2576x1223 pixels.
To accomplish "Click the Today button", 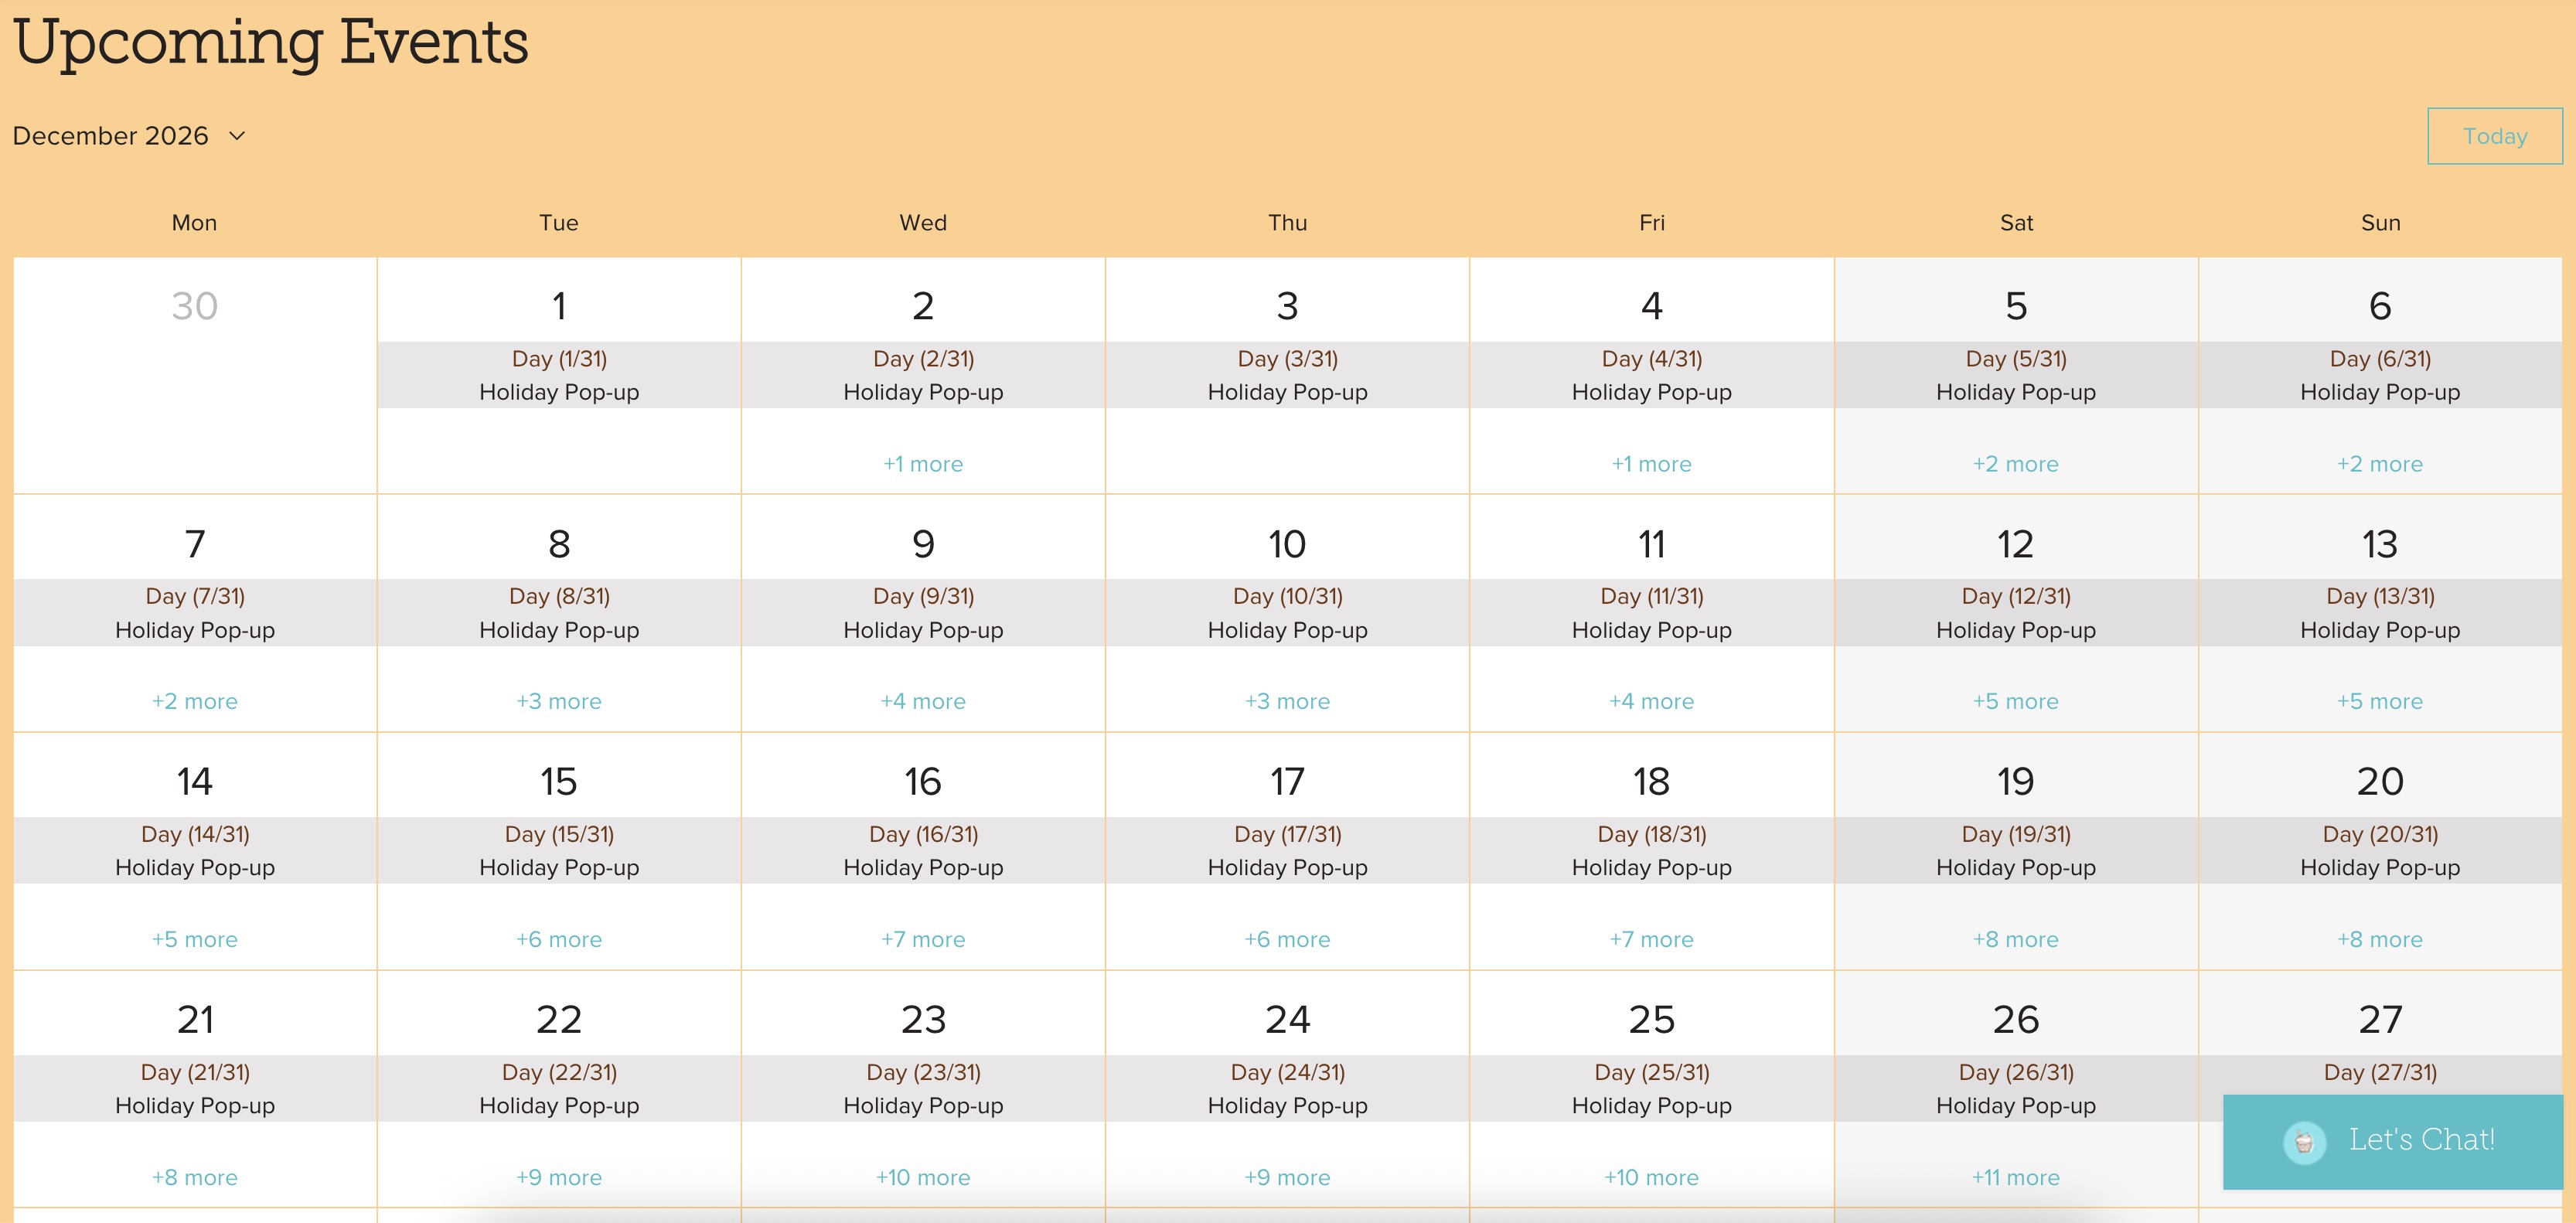I will click(2494, 136).
